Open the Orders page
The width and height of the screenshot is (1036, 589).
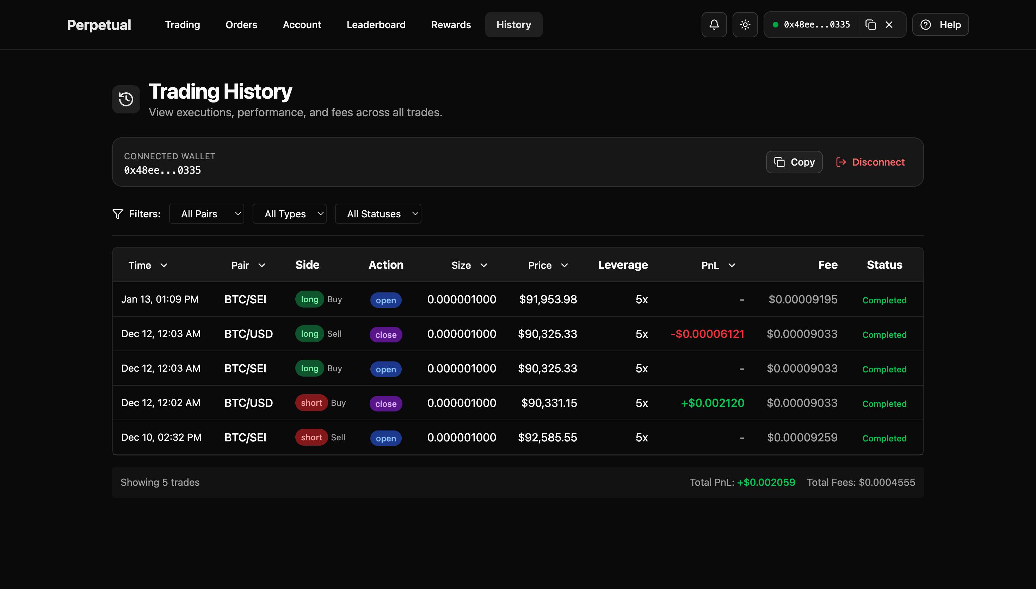pos(241,25)
